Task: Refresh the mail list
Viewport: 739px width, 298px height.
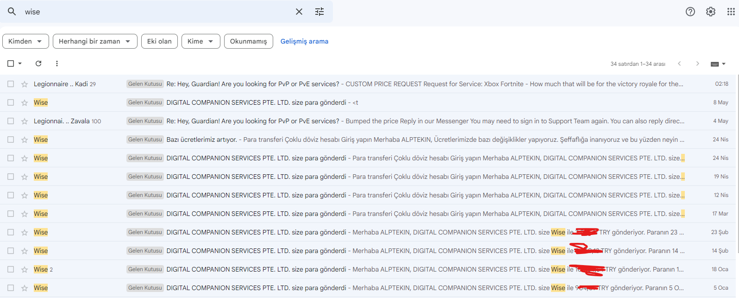Action: (38, 63)
